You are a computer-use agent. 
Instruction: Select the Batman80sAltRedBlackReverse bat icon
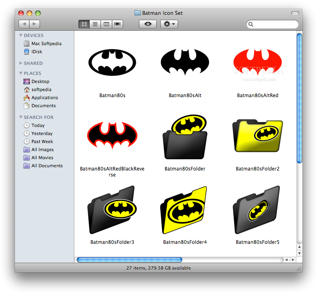tap(112, 135)
